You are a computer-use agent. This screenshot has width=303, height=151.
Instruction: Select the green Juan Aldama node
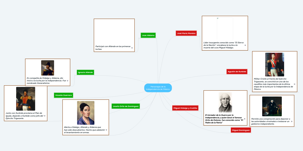pos(148,35)
